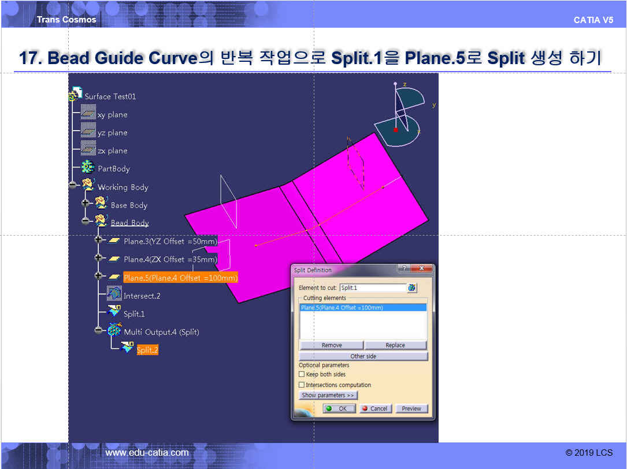The height and width of the screenshot is (469, 627).
Task: Click the PartBody gear icon
Action: [88, 167]
